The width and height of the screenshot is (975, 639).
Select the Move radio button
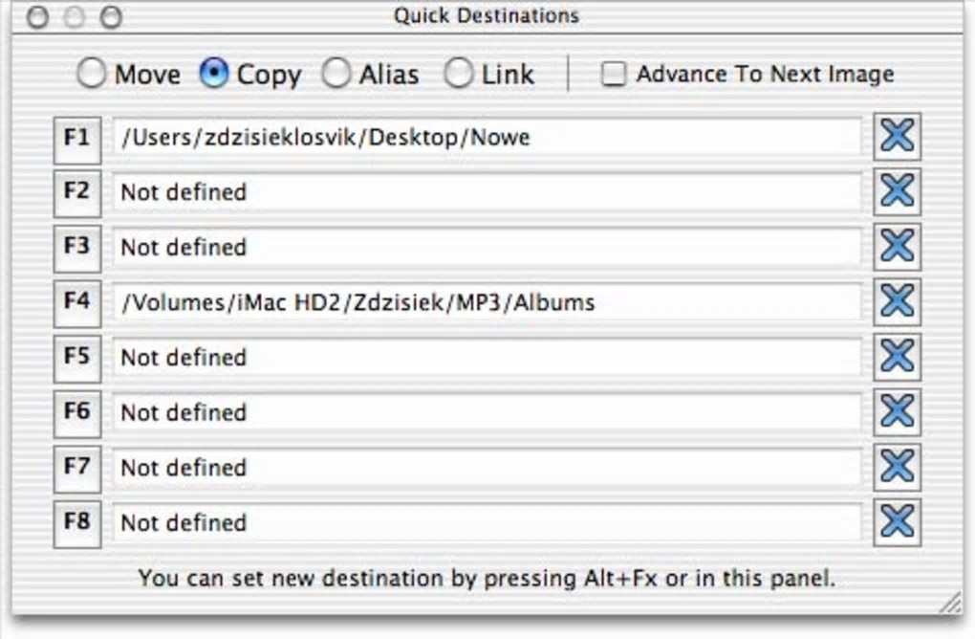pos(91,75)
